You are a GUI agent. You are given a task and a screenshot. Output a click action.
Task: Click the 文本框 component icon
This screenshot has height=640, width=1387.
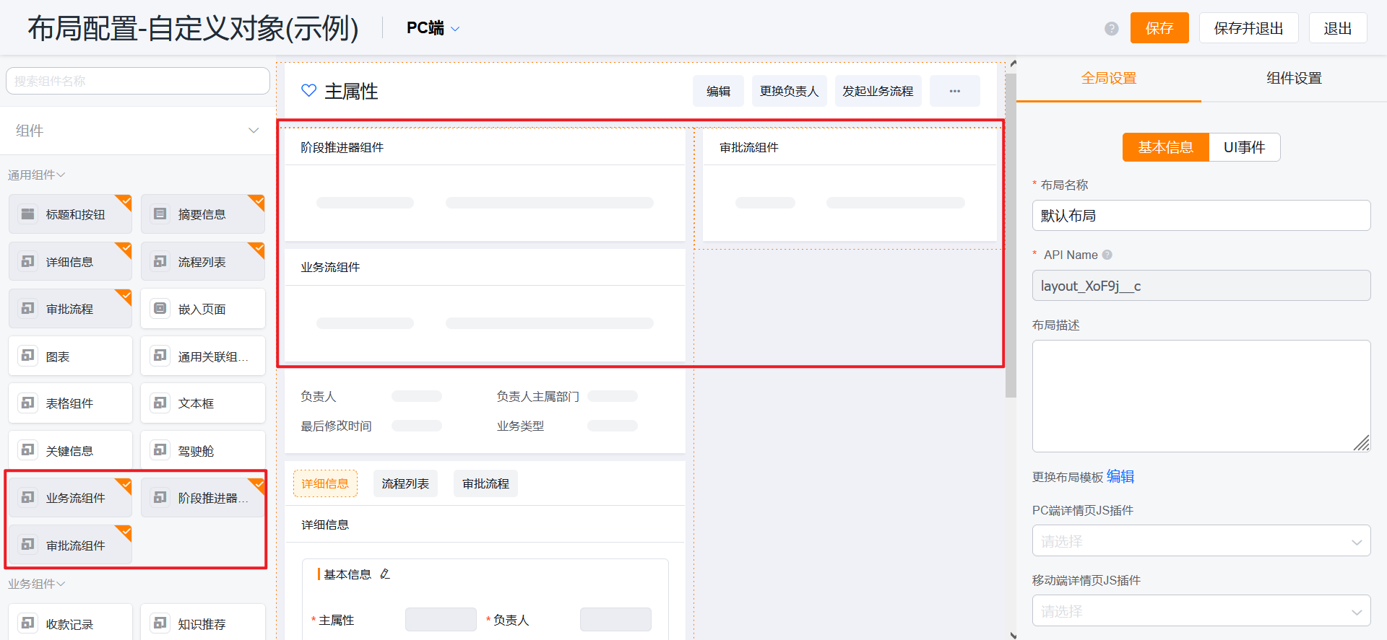tap(160, 403)
